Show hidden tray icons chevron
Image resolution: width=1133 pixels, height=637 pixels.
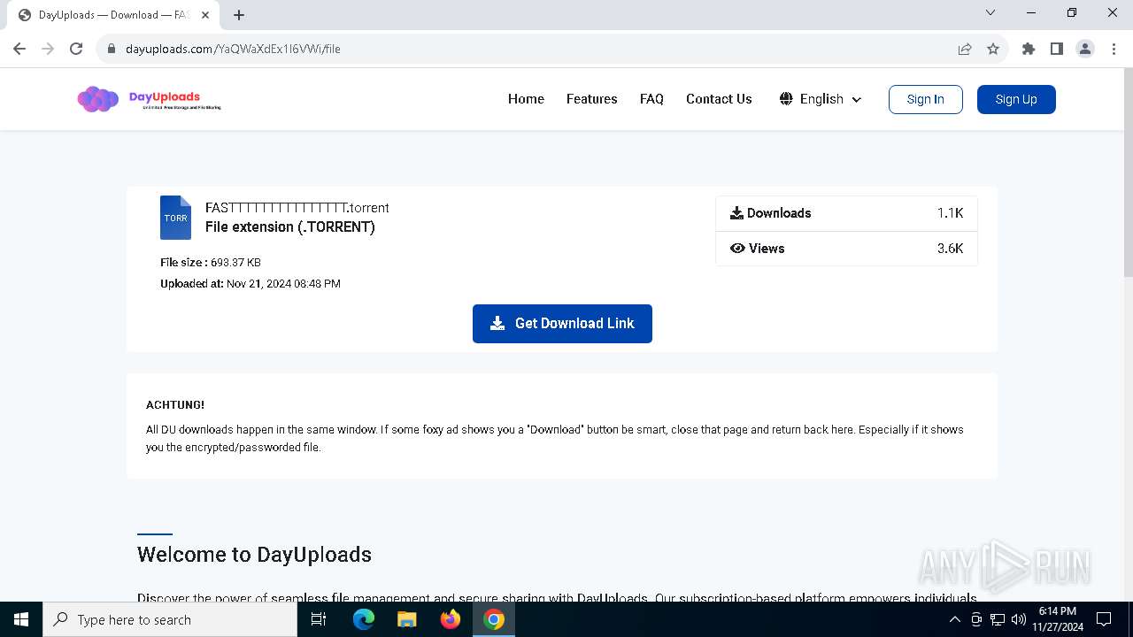pos(955,619)
